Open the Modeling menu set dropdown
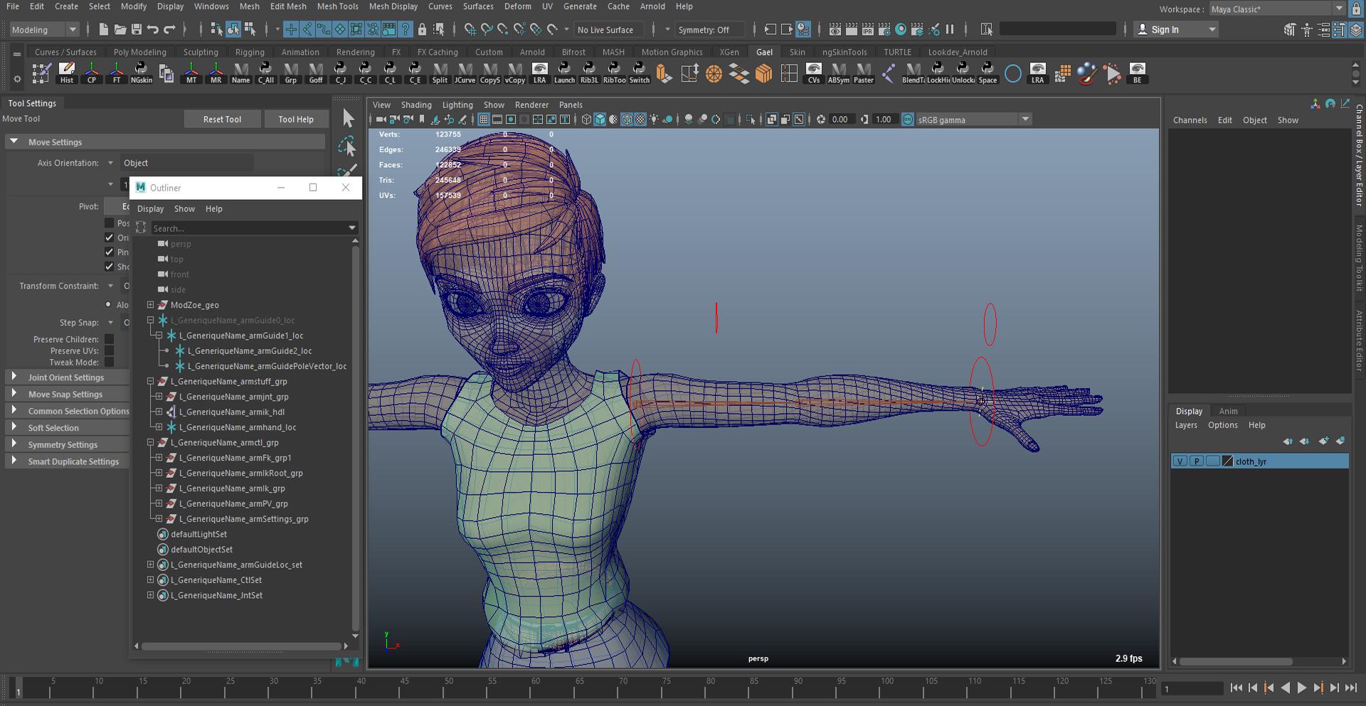The image size is (1366, 706). coord(44,30)
